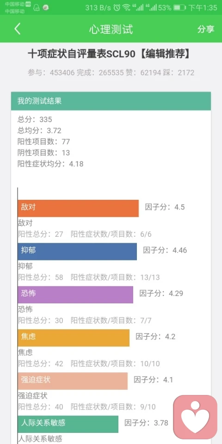Tap the 我的测试结果 section header

pos(111,101)
